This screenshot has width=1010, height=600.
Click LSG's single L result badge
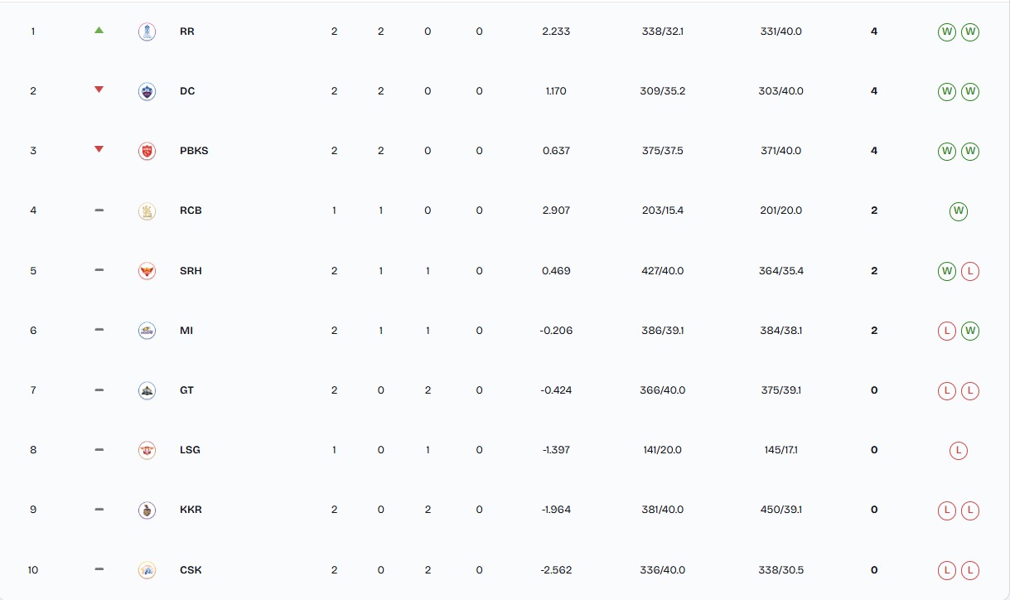pos(959,451)
